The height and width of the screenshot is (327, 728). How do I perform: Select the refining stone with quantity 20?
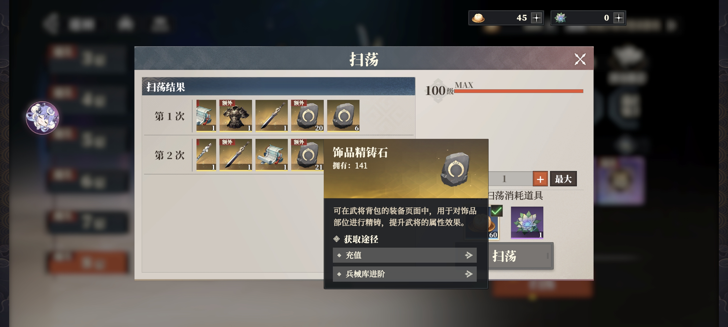tap(307, 116)
